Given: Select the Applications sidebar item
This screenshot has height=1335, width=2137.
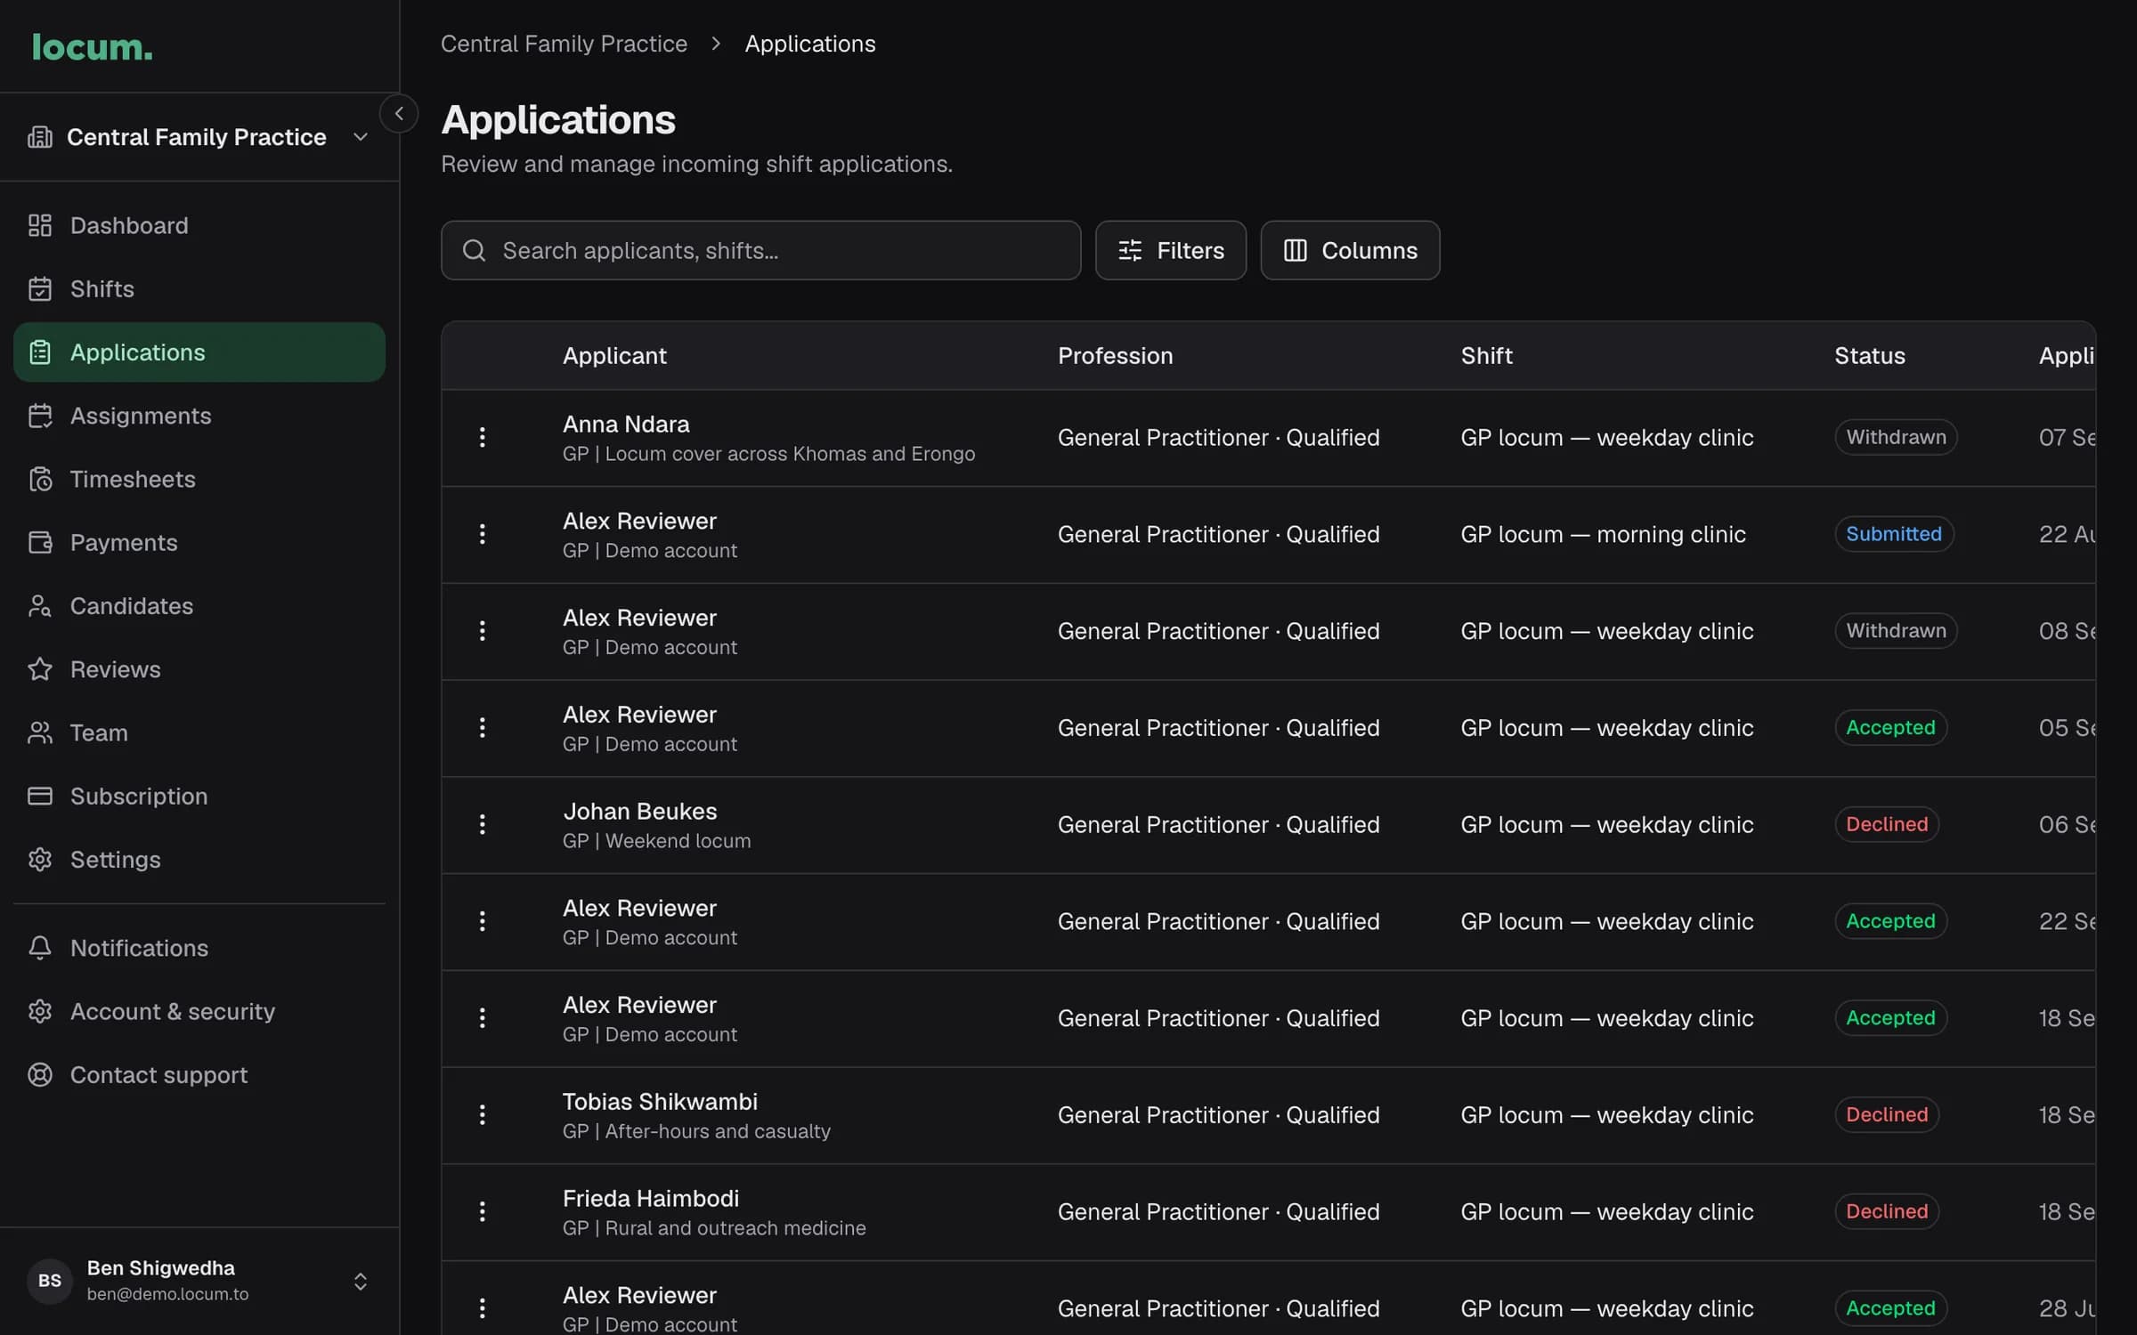Looking at the screenshot, I should (x=199, y=352).
